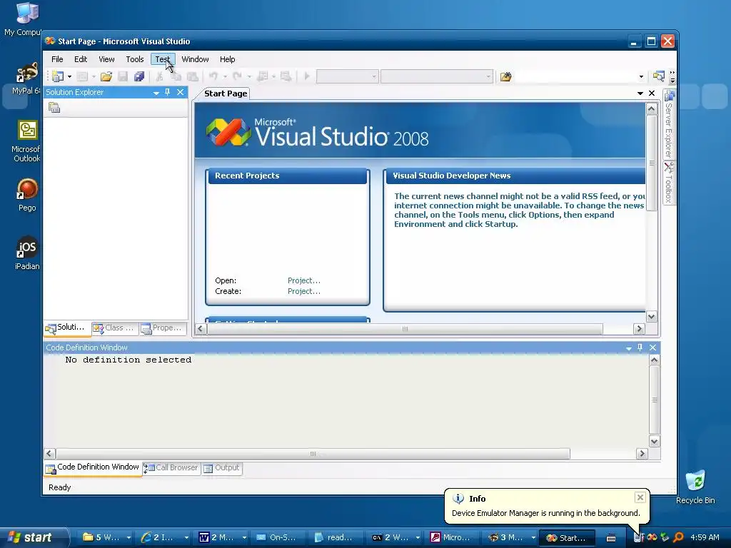731x548 pixels.
Task: Switch to the Call Browser tab
Action: (x=171, y=468)
